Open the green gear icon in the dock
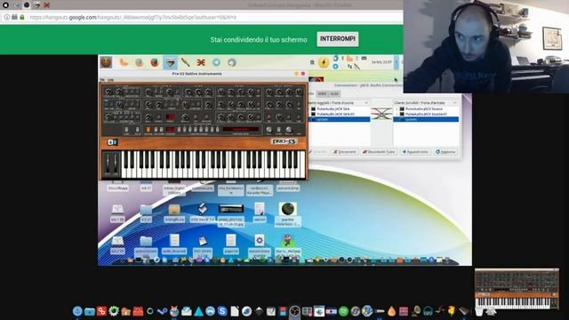569x320 pixels. click(x=114, y=311)
